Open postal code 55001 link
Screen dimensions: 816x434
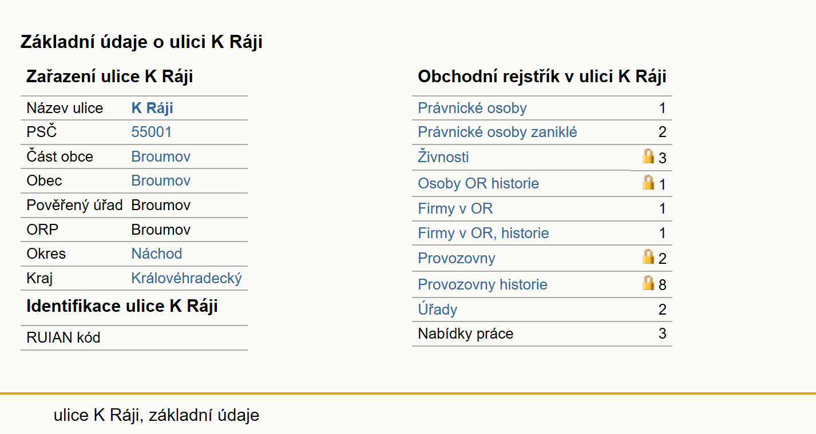152,132
